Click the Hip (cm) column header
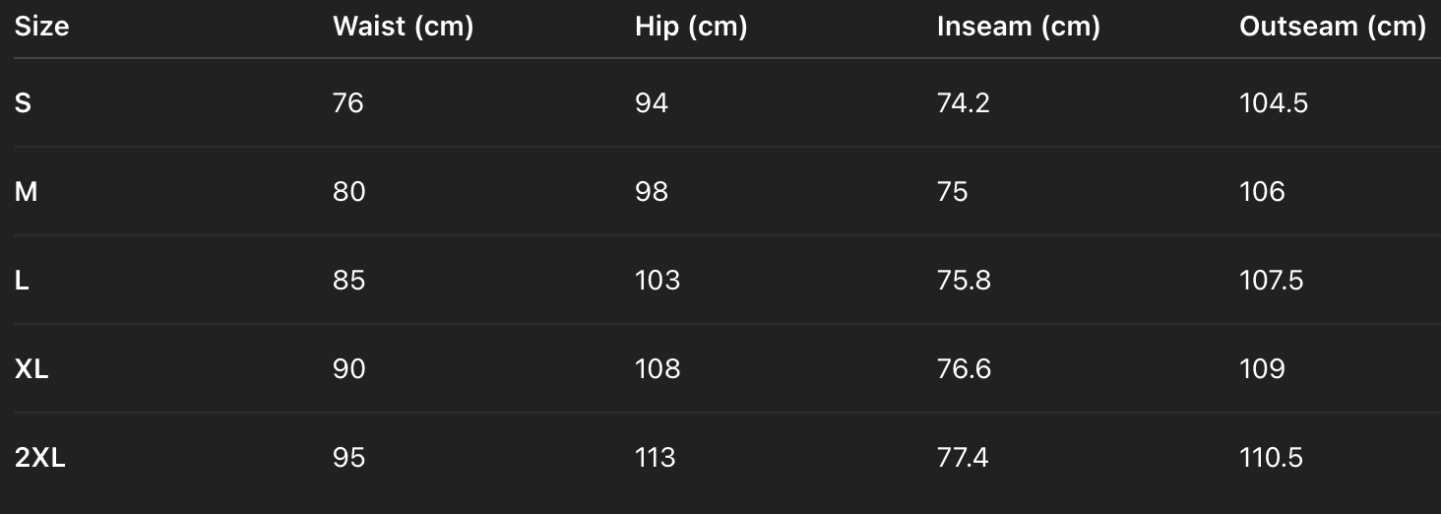Image resolution: width=1441 pixels, height=514 pixels. [x=691, y=27]
